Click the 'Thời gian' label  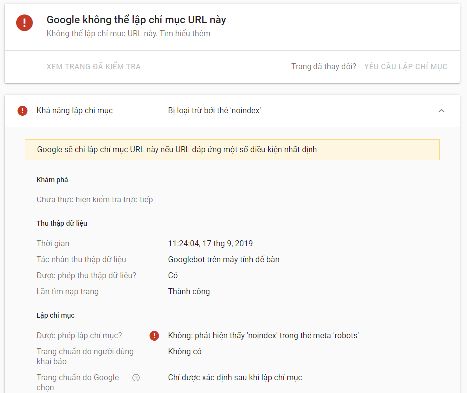click(53, 244)
